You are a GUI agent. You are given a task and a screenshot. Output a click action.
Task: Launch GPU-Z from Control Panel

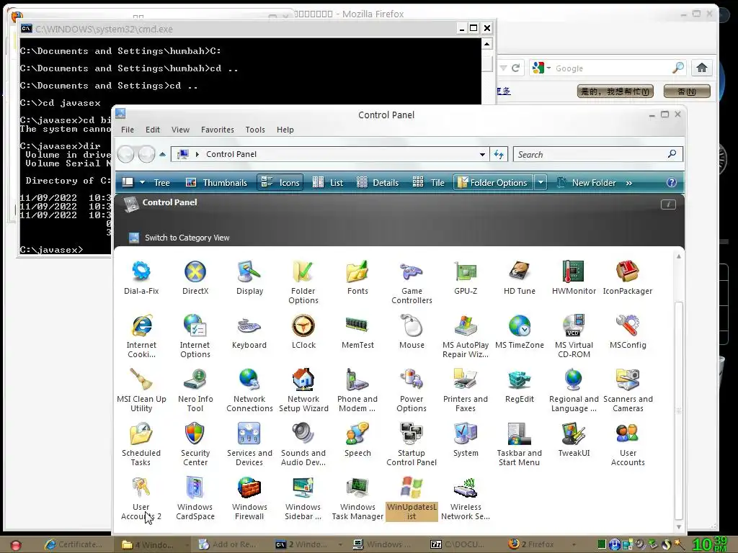(x=466, y=278)
